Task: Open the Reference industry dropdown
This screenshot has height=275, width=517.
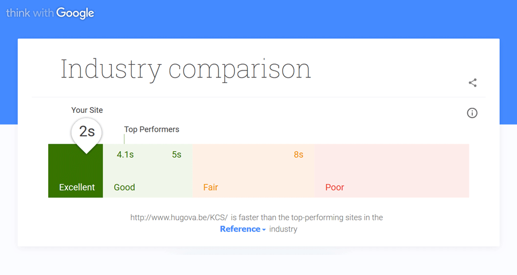Action: click(242, 229)
